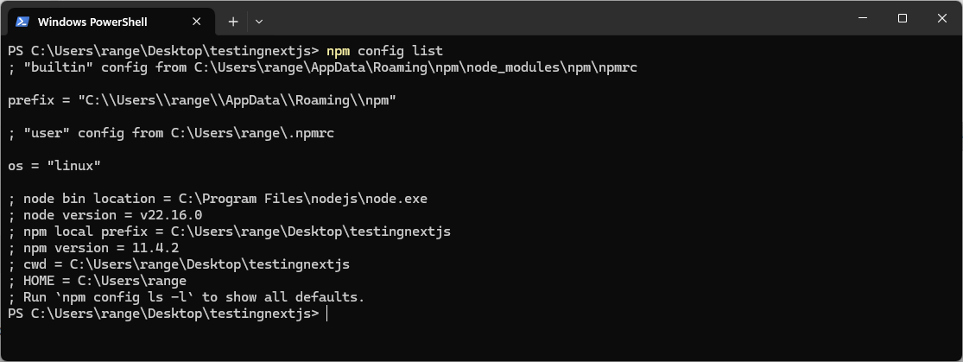Click the PowerShell icon in the tab
The image size is (963, 362).
click(x=22, y=21)
